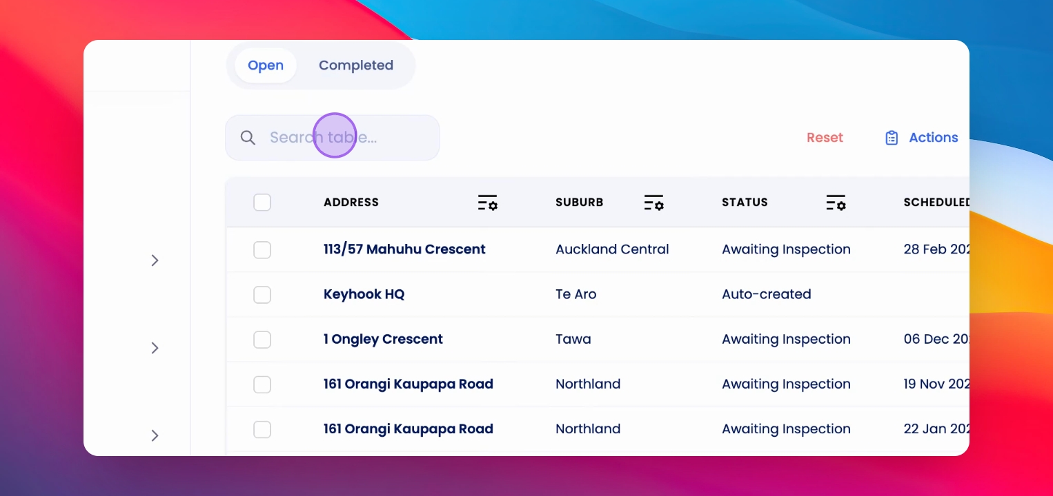Toggle the select-all header checkbox
The image size is (1053, 496).
point(262,203)
